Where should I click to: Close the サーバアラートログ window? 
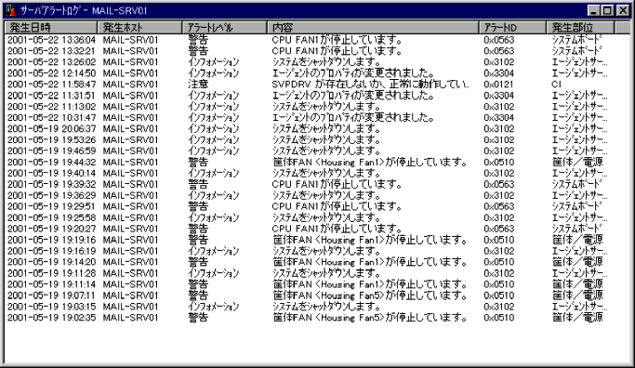click(623, 10)
